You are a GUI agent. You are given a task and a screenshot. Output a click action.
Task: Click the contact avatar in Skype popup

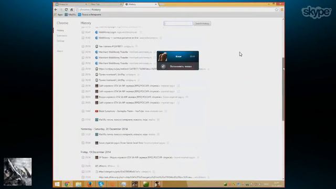[x=162, y=57]
